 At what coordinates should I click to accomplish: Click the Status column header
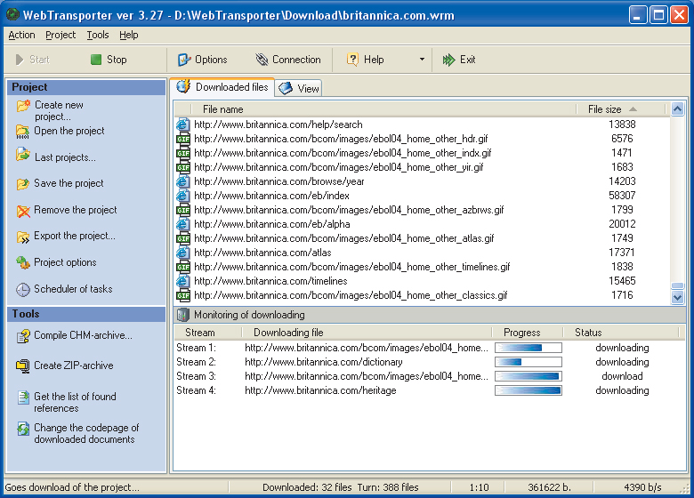(620, 333)
